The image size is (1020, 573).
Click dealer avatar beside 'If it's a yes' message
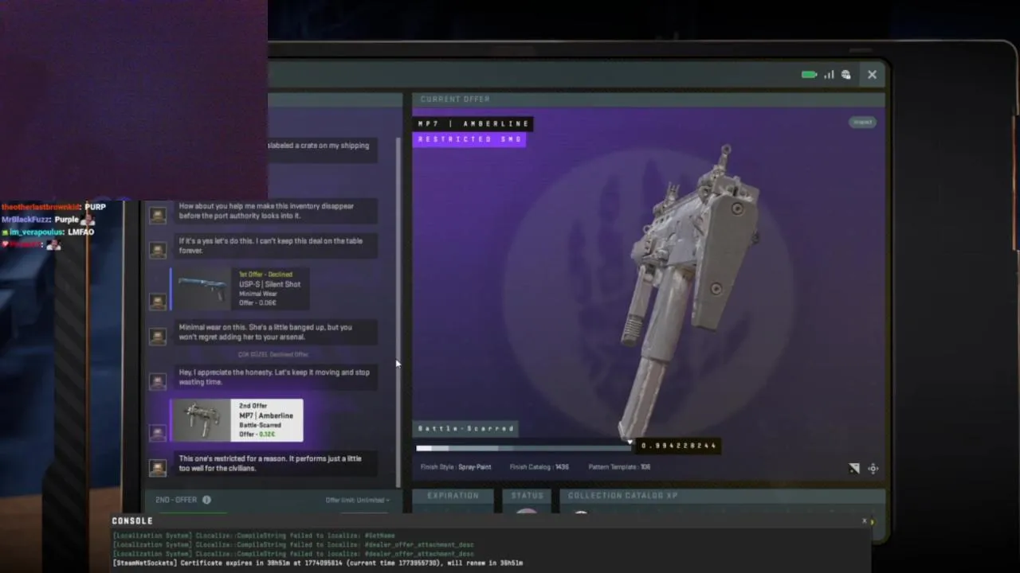pos(158,250)
